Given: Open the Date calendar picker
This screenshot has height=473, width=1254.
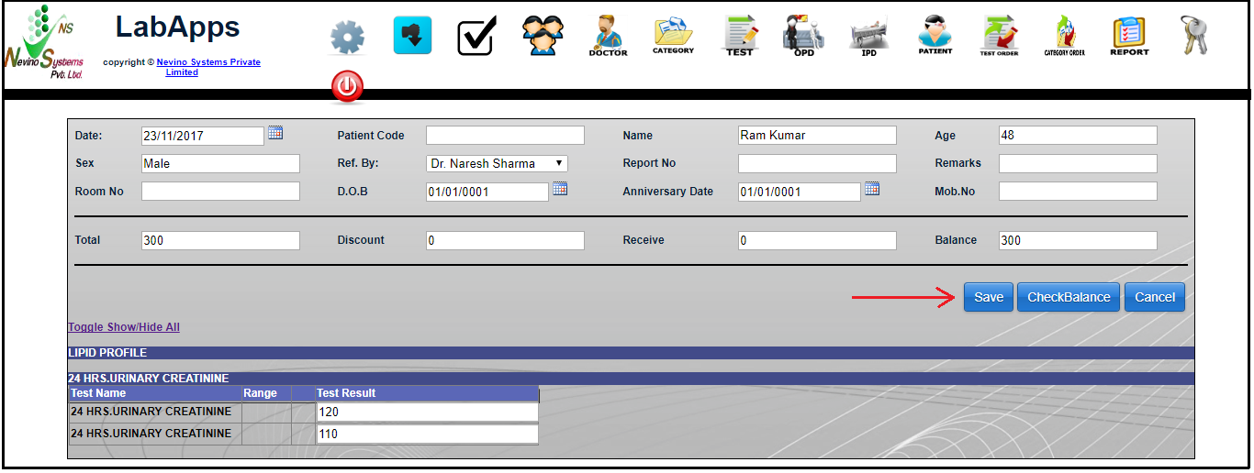Looking at the screenshot, I should click(275, 133).
